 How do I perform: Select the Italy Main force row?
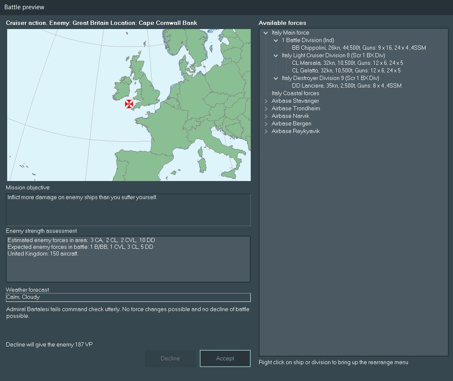pos(290,32)
